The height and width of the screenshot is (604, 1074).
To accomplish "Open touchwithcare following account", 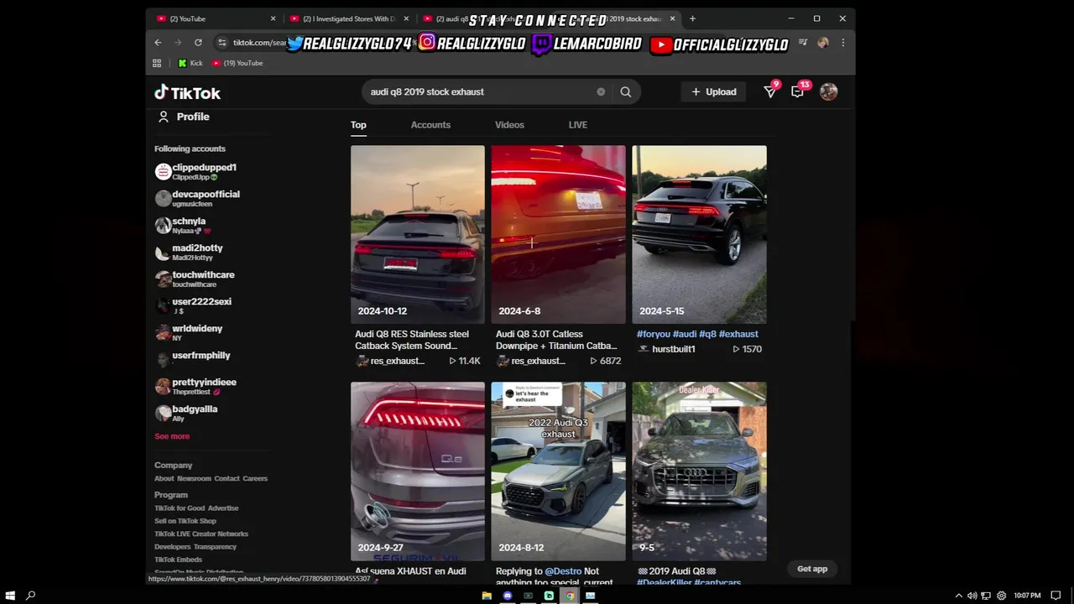I will click(196, 279).
